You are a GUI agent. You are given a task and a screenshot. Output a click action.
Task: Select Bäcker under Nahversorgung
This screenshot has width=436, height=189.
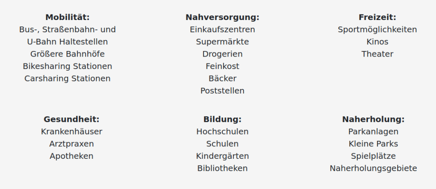coord(222,79)
